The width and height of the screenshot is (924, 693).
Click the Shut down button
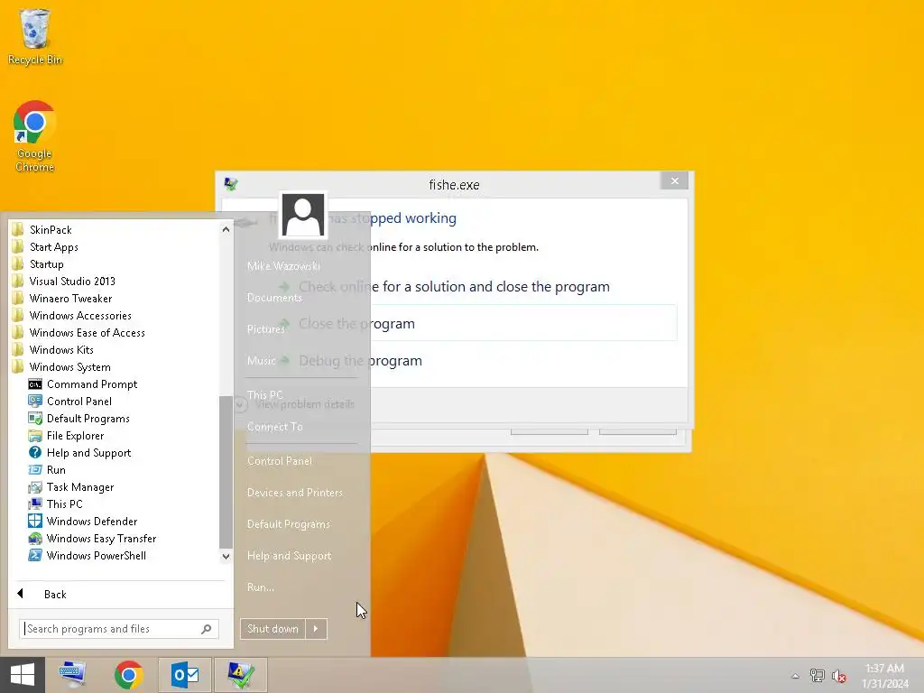tap(273, 629)
